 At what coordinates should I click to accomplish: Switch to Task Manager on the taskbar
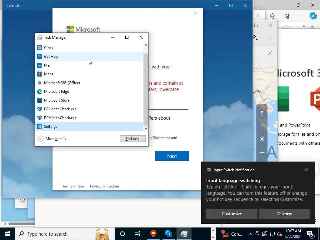[x=184, y=234]
